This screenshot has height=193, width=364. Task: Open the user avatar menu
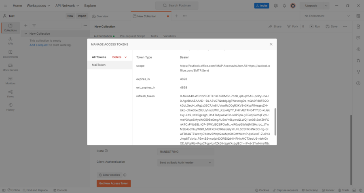(293, 6)
